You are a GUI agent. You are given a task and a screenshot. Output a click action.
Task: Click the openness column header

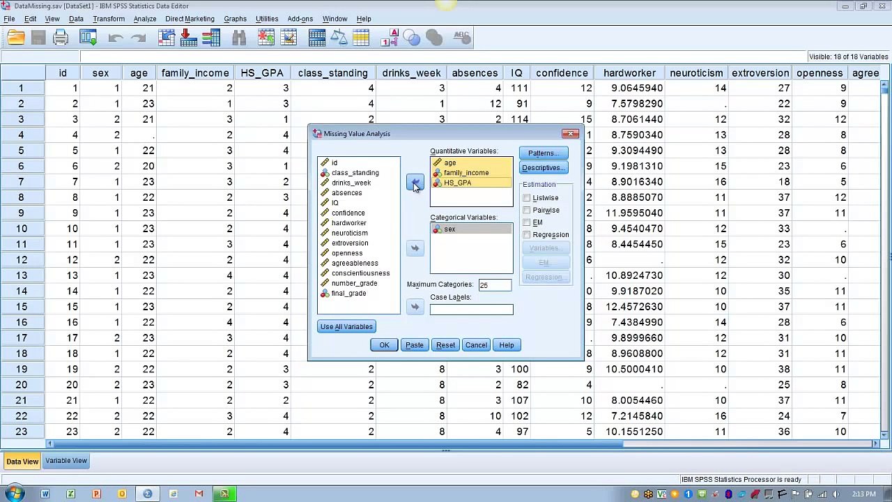[x=820, y=73]
